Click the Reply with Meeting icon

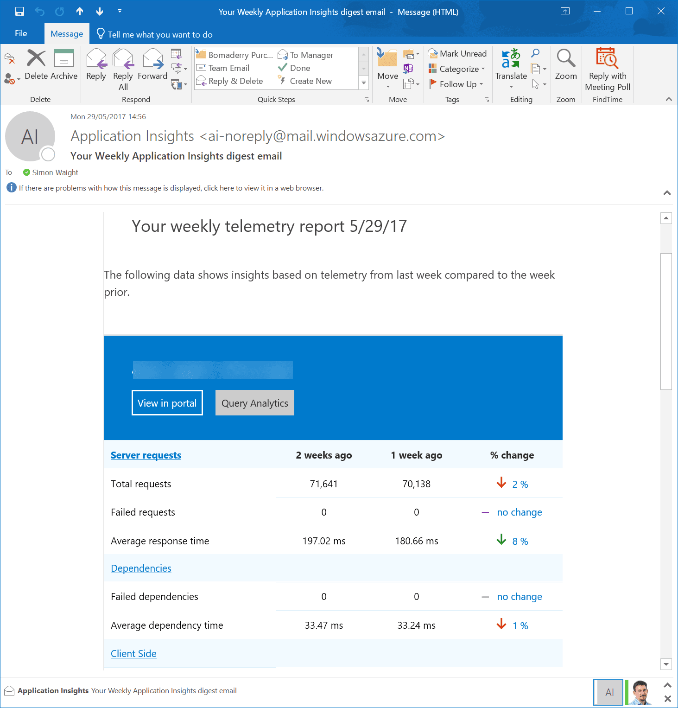coord(176,54)
